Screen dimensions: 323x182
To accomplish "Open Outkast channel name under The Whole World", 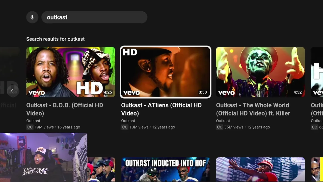I will click(223, 121).
